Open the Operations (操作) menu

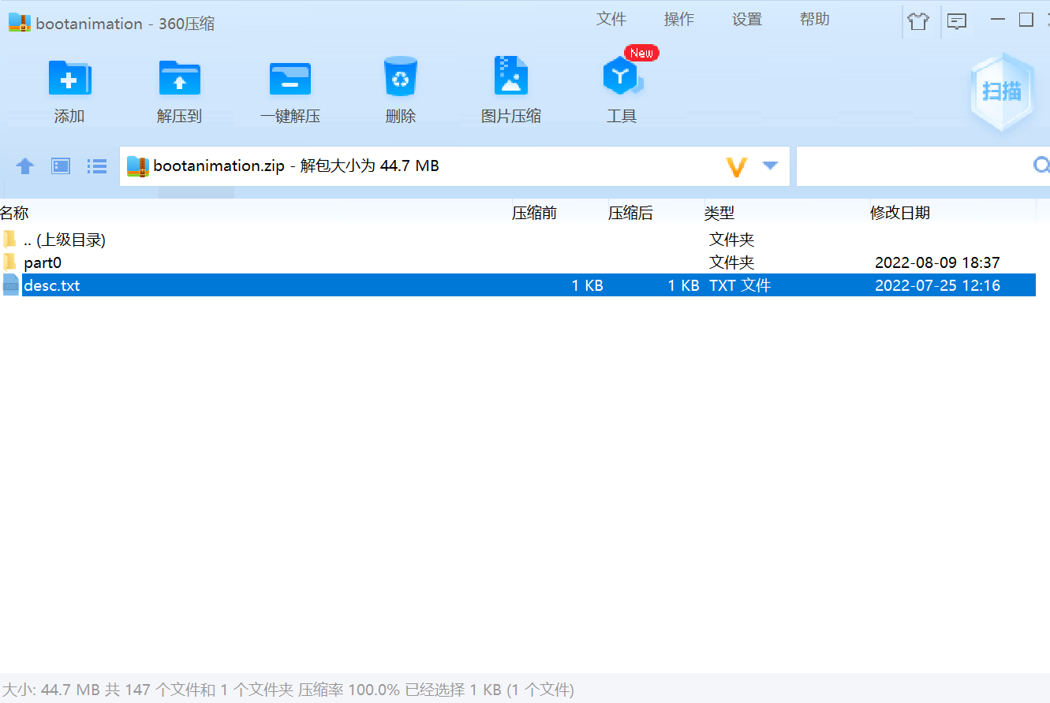click(x=678, y=20)
